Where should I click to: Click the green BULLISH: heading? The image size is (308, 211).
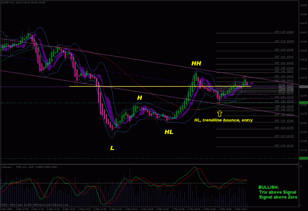click(269, 187)
